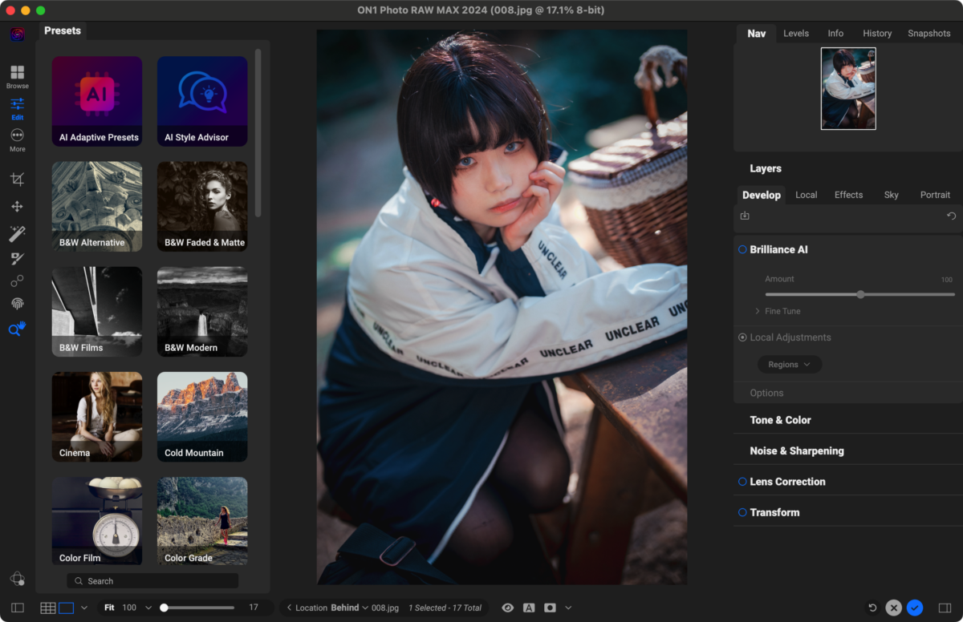The height and width of the screenshot is (622, 963).
Task: Select the retouch clone tool
Action: [x=17, y=281]
